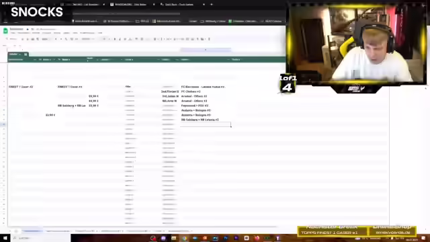430x242 pixels.
Task: Click the Windows Start button
Action: (x=5, y=238)
